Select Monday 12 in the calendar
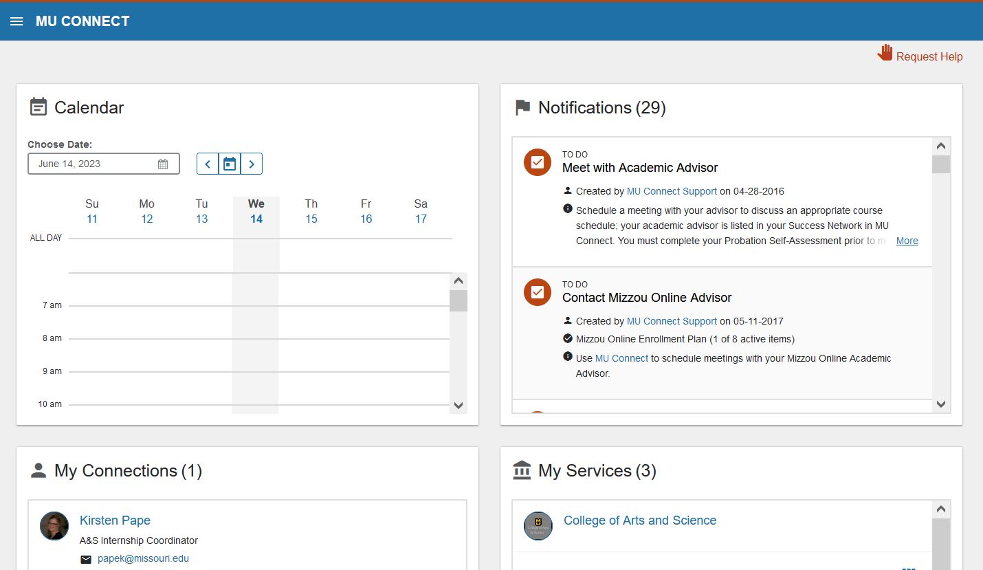Screen dimensions: 983x570 click(146, 219)
